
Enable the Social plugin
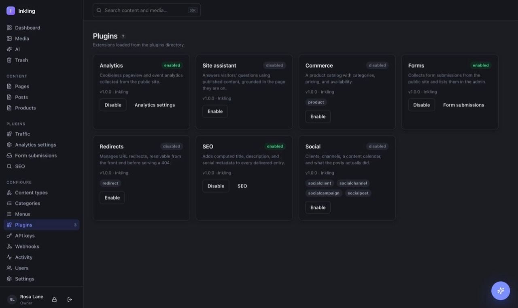point(318,208)
